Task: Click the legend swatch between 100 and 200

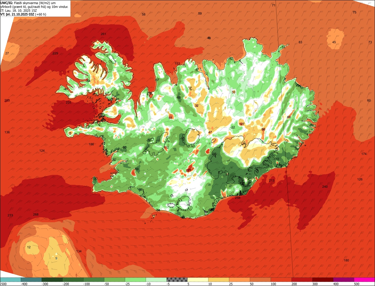Action: click(281, 280)
